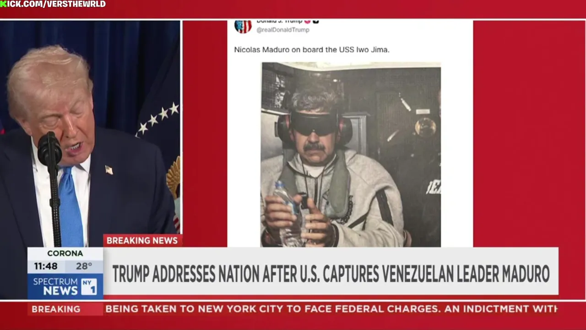
Task: Click the lapel flag pin on the suit
Action: tap(109, 170)
